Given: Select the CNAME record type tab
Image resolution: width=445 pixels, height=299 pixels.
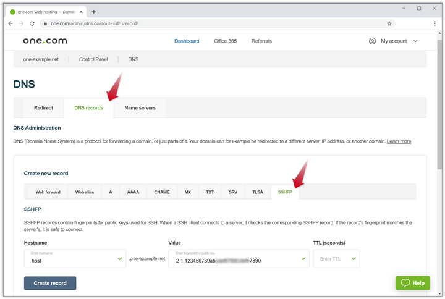Looking at the screenshot, I should 161,192.
